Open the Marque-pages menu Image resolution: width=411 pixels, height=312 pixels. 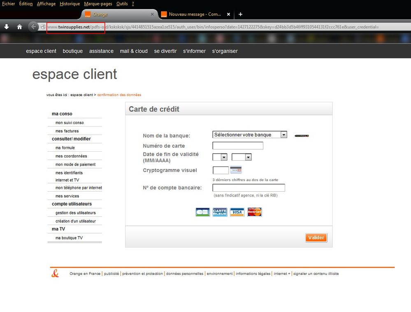click(98, 4)
